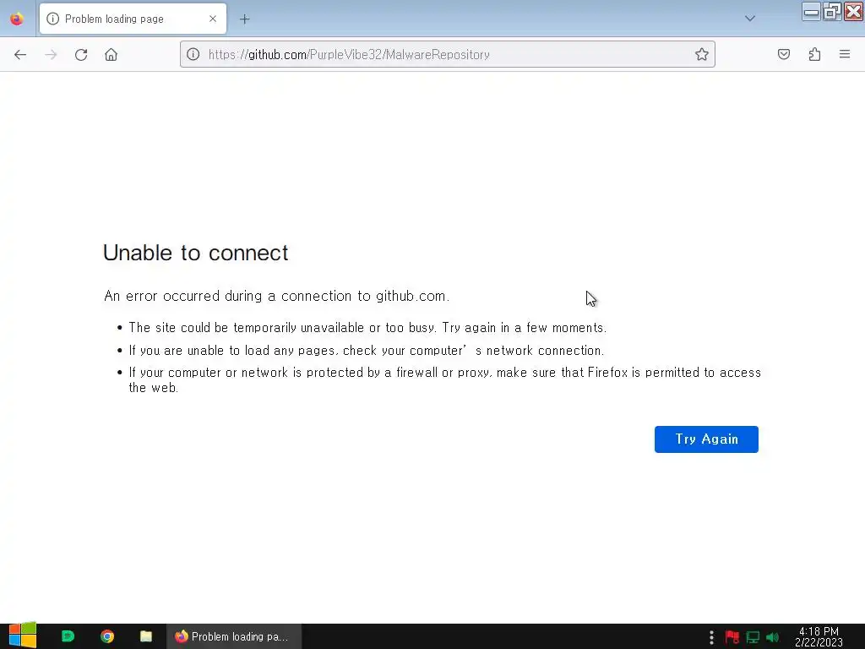This screenshot has width=865, height=649.
Task: Click the 'check your computer's network connection' bullet
Action: (367, 351)
